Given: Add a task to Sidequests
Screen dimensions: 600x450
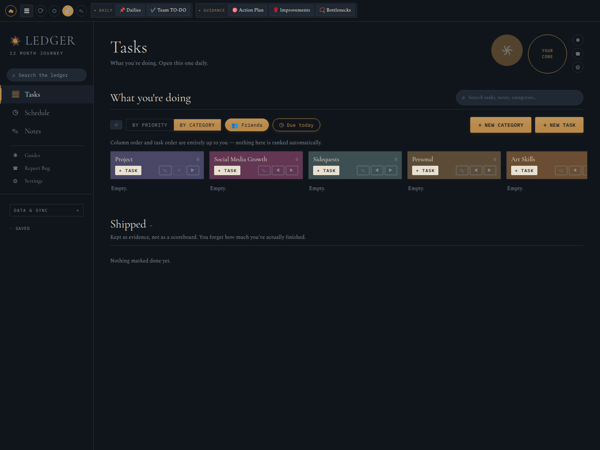Looking at the screenshot, I should tap(326, 171).
